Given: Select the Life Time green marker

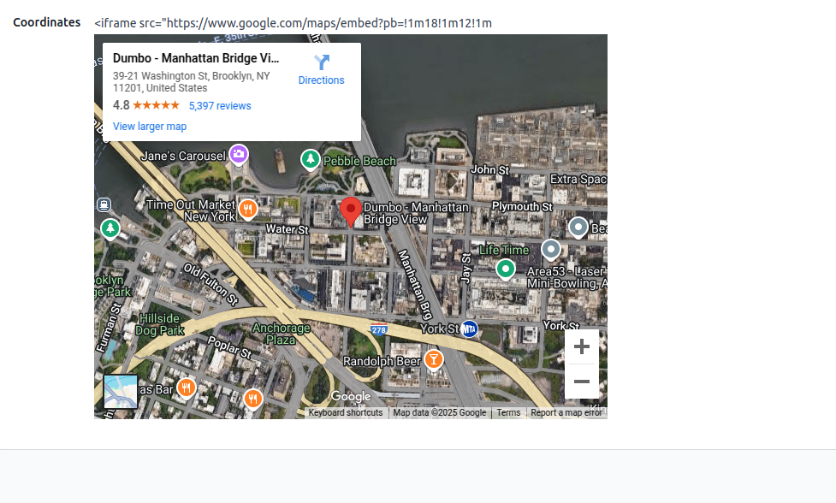Looking at the screenshot, I should [x=506, y=269].
